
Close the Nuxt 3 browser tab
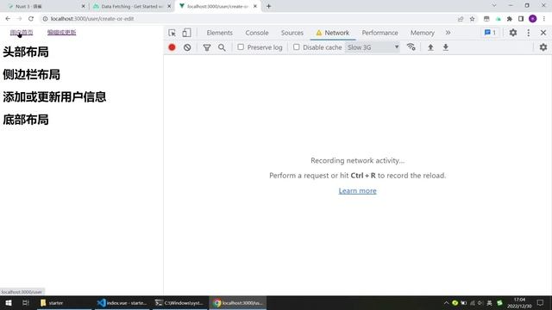83,6
